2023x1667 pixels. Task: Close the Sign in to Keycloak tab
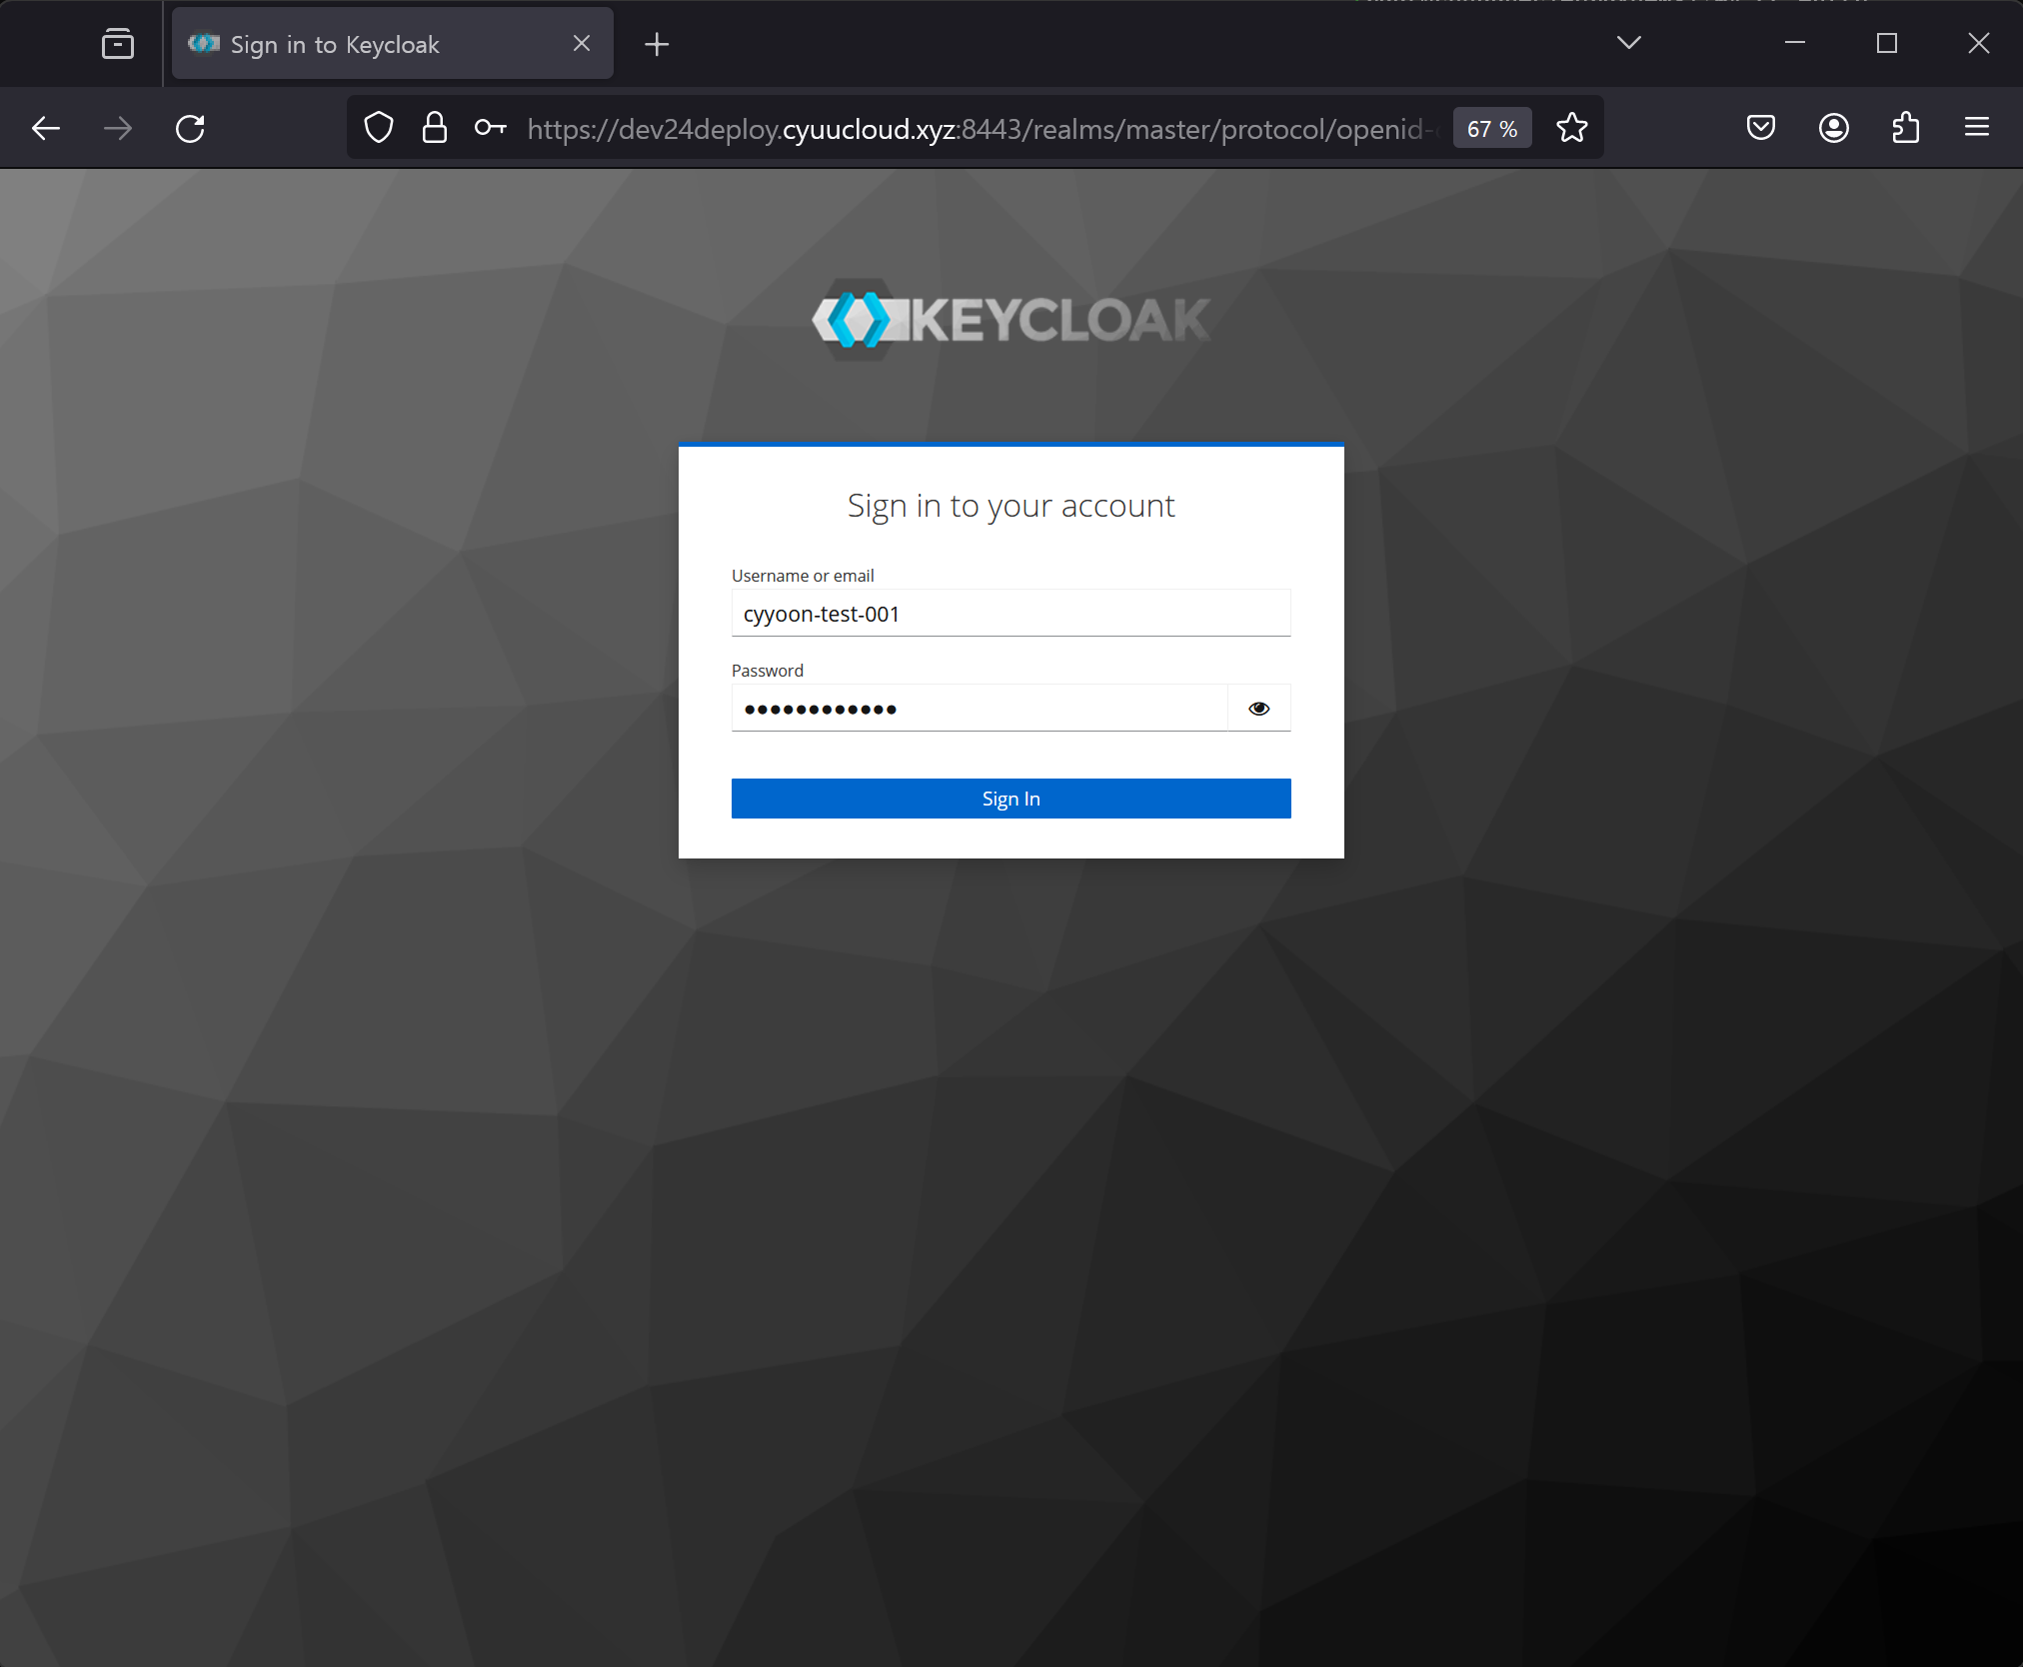(x=582, y=44)
